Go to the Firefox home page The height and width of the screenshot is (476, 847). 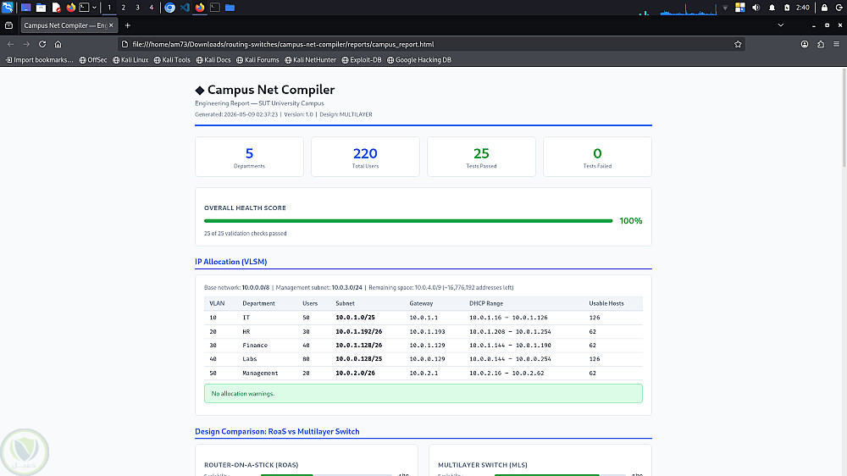click(58, 44)
